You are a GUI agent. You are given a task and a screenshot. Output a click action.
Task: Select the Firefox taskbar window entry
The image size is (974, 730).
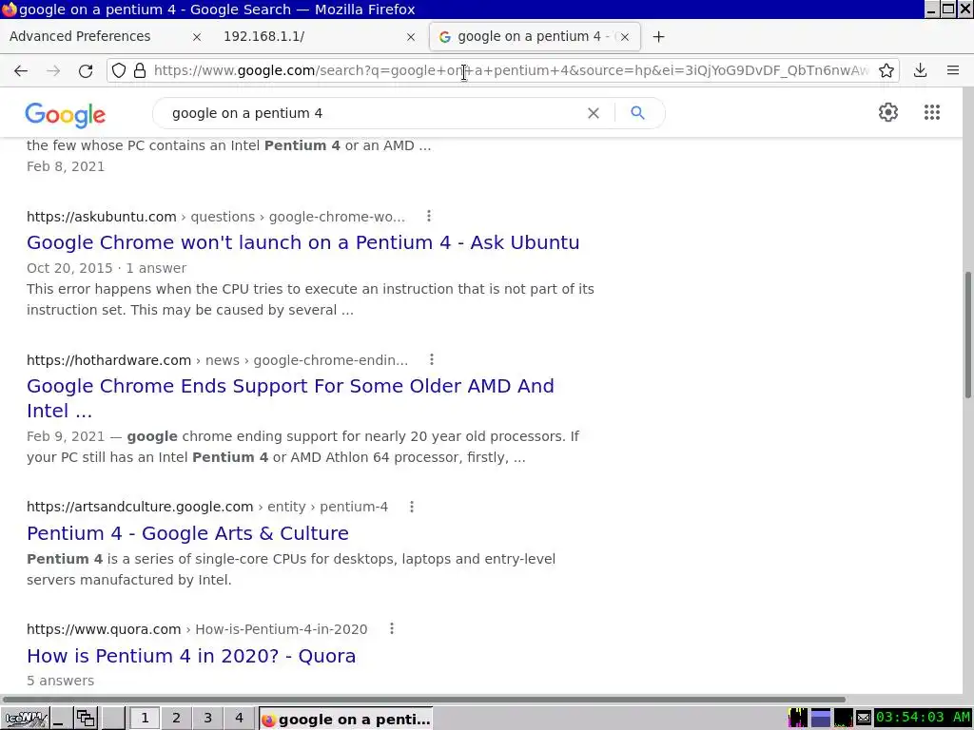click(345, 719)
